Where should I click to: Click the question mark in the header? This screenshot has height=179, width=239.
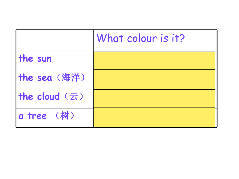coord(182,38)
